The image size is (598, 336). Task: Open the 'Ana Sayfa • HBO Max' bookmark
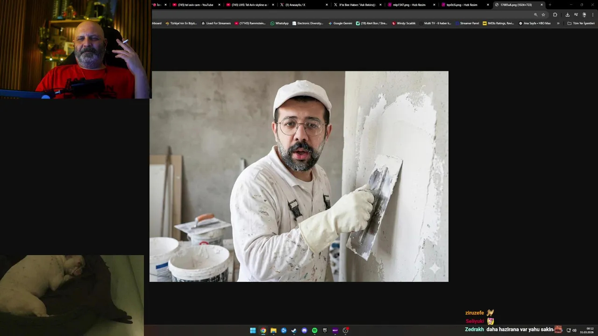point(535,23)
